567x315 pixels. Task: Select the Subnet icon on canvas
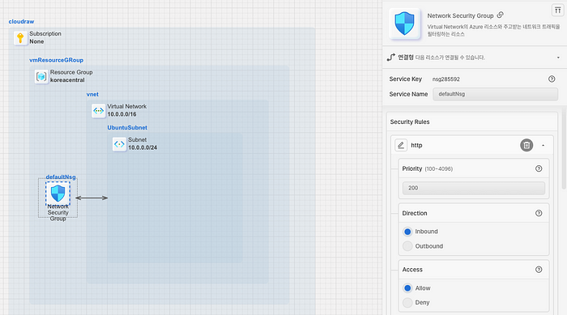[119, 144]
